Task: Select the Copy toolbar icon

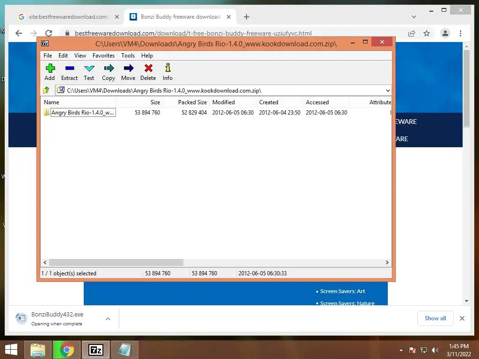Action: coord(109,72)
